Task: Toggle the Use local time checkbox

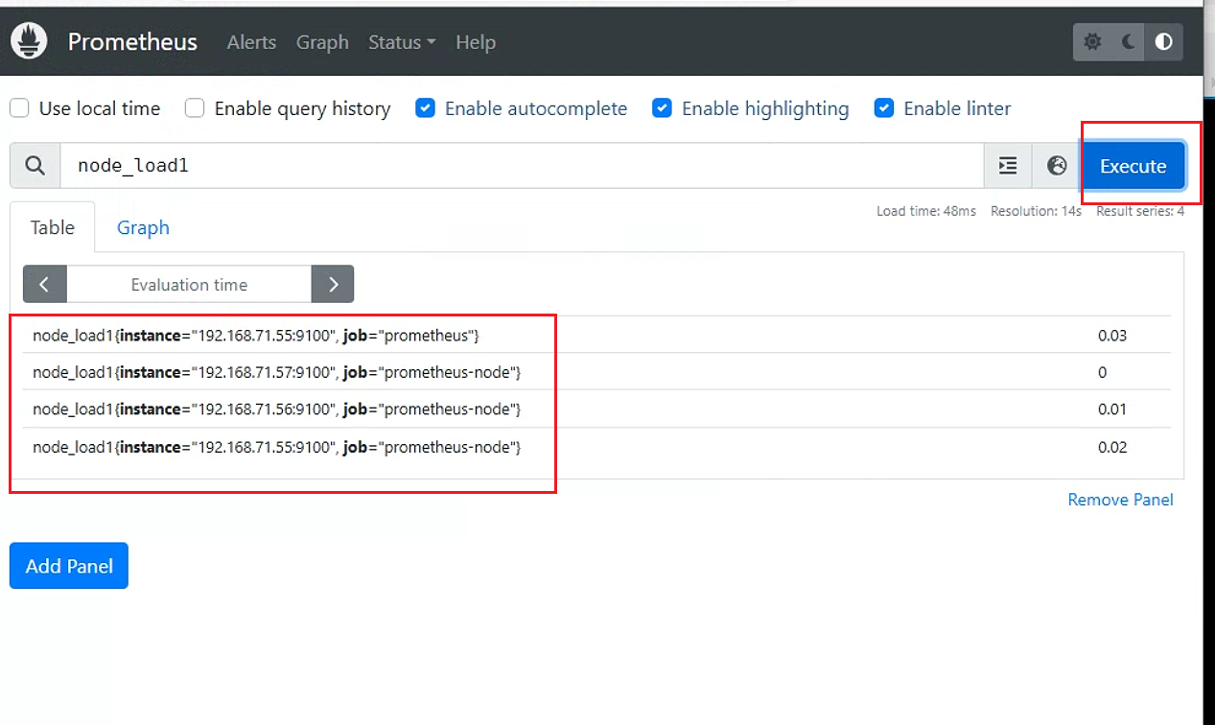Action: 19,108
